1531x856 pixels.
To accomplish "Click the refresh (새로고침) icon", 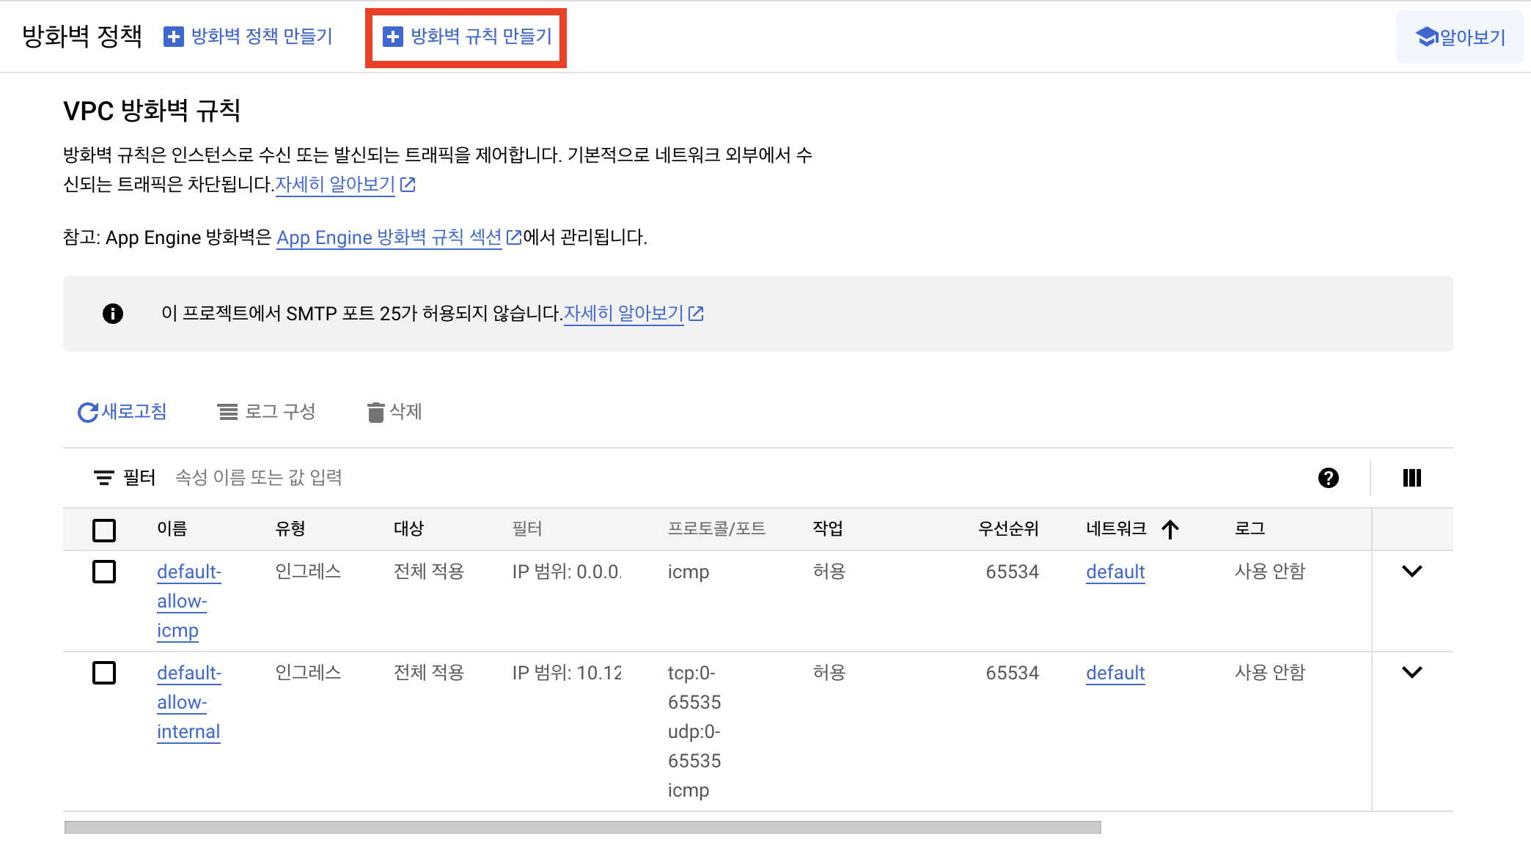I will [88, 413].
